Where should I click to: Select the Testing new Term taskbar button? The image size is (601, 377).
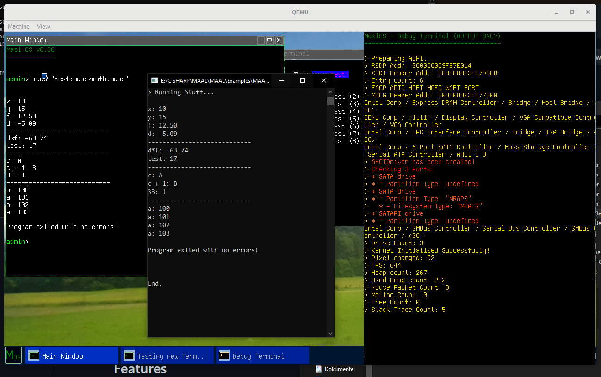[167, 355]
